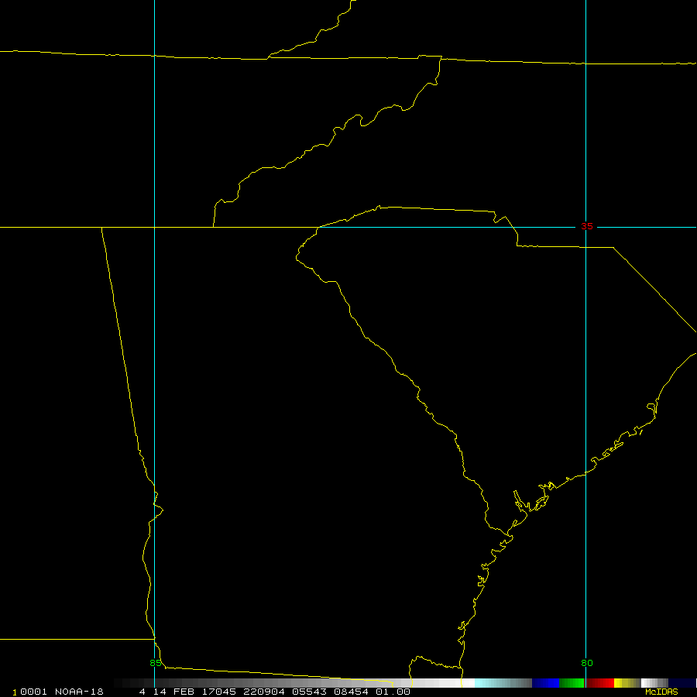
Task: Click the 14 FEB date text
Action: (173, 692)
